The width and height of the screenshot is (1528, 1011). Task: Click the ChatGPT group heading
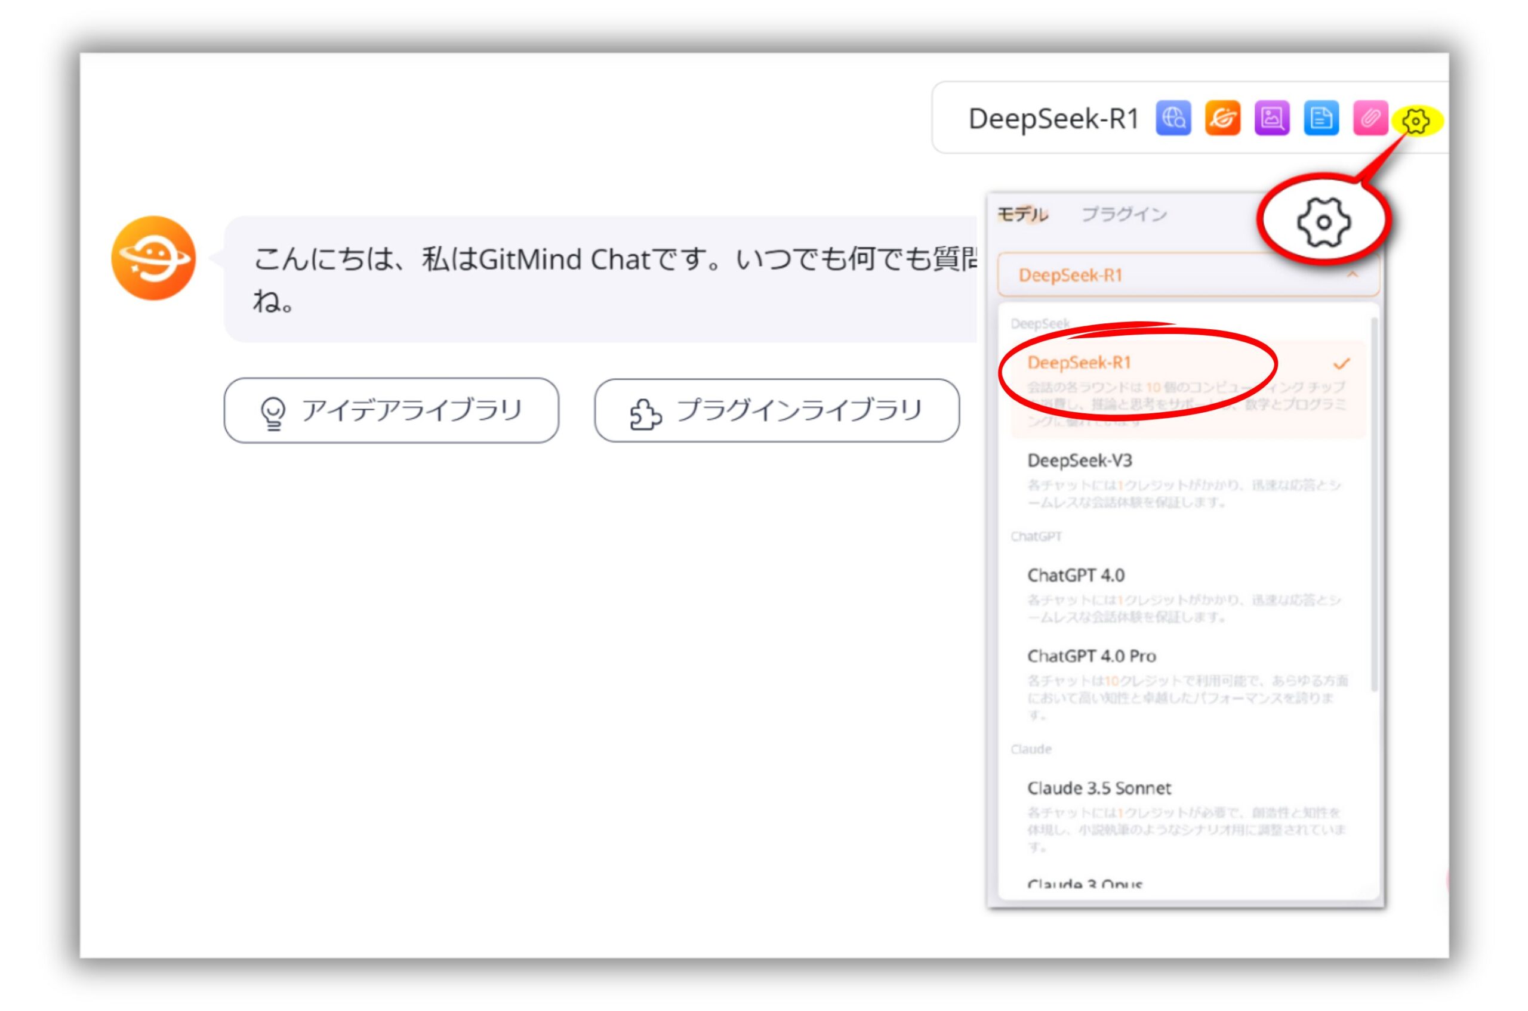(x=1036, y=536)
